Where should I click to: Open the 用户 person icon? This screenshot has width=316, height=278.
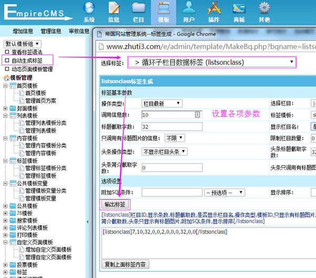click(x=189, y=8)
